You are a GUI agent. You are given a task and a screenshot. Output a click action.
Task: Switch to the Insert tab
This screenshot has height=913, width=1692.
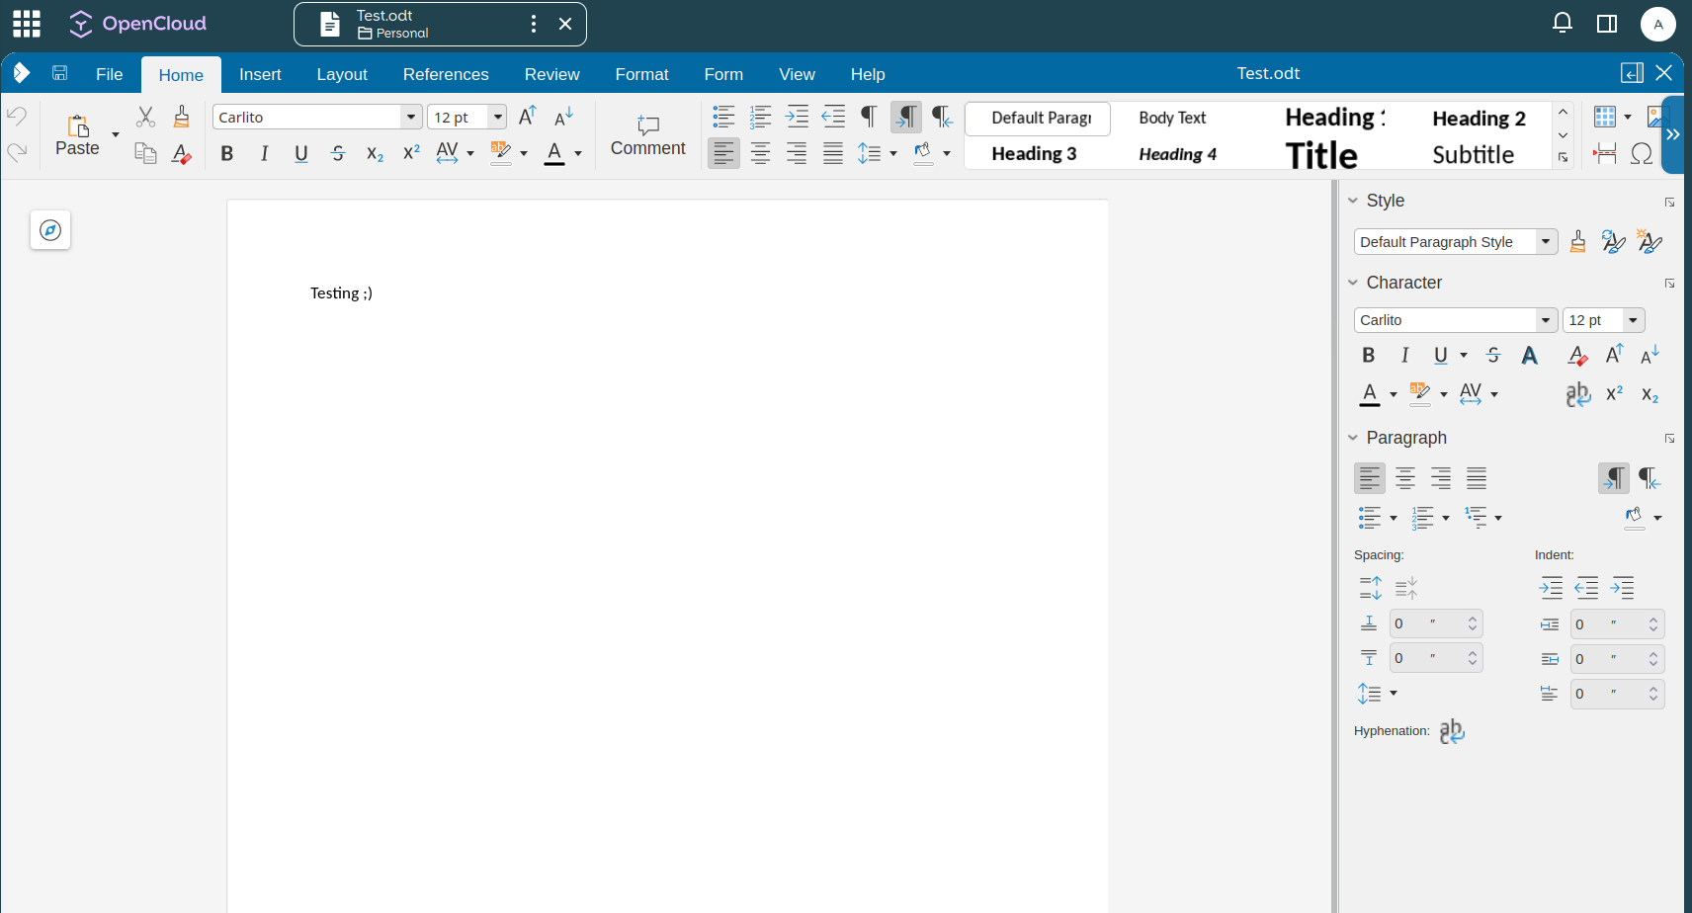[x=260, y=74]
